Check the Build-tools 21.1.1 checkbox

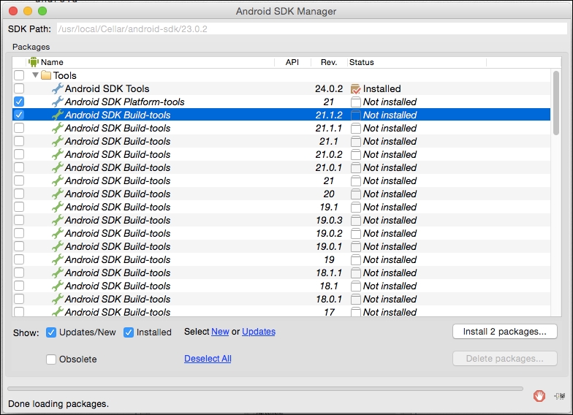coord(19,128)
